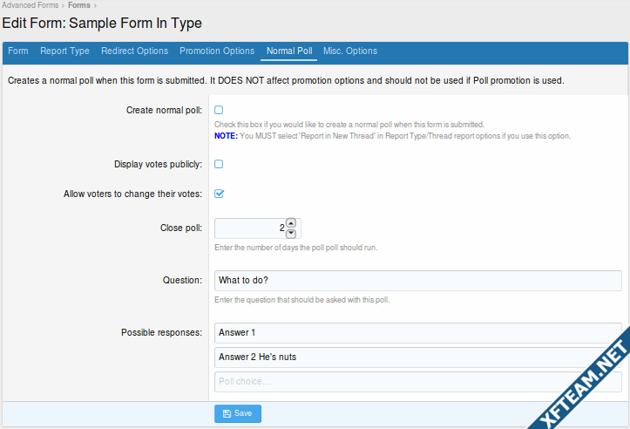Open the Report Type tab
630x429 pixels.
click(64, 51)
